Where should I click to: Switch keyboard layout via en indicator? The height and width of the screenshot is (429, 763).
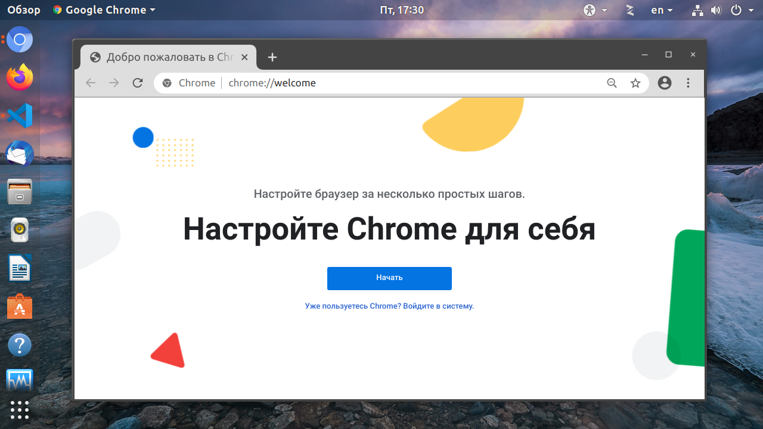point(662,10)
